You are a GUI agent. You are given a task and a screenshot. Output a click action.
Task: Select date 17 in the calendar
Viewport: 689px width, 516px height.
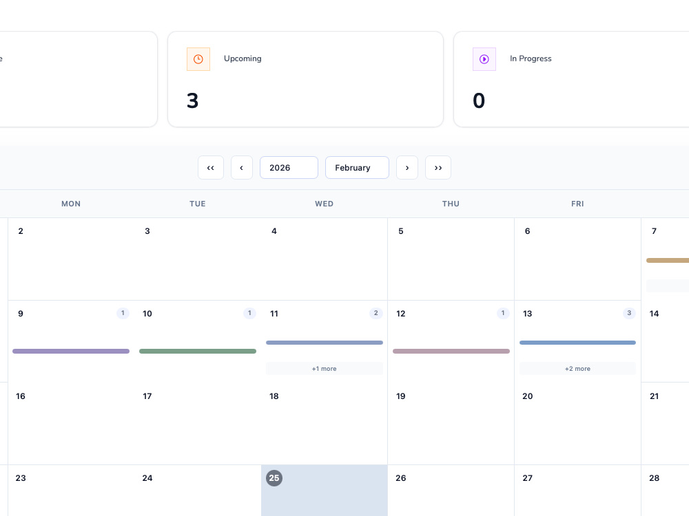point(147,396)
